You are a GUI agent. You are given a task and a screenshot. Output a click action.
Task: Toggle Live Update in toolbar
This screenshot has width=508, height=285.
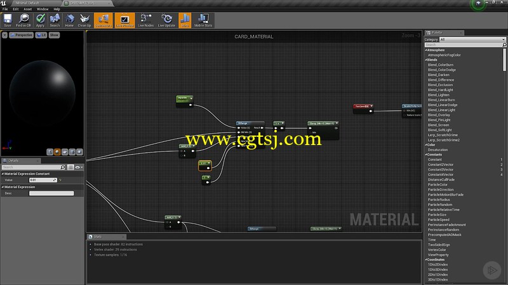pyautogui.click(x=166, y=20)
